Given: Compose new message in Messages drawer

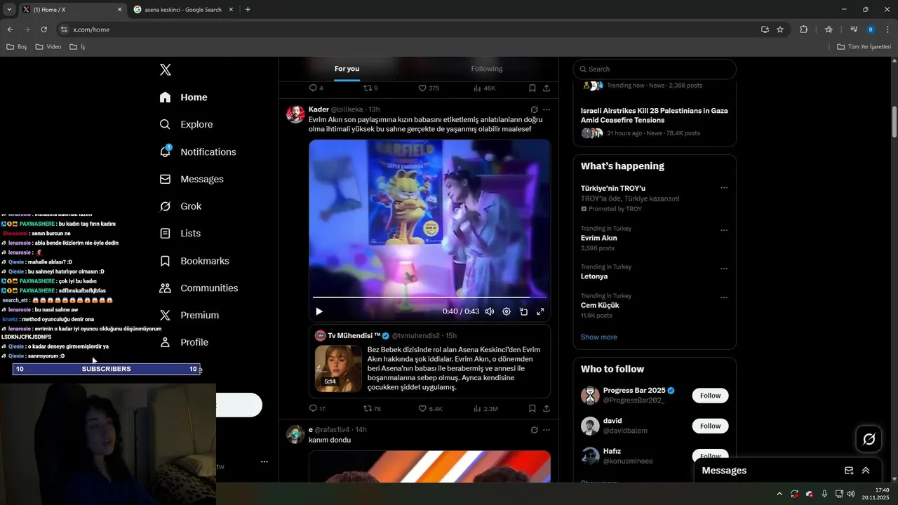Looking at the screenshot, I should point(849,471).
